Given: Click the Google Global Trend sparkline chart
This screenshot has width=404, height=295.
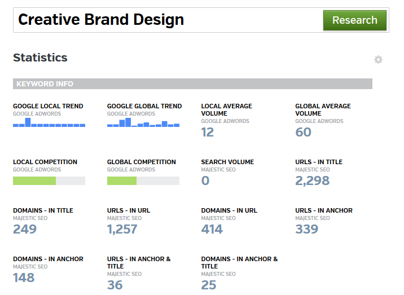Looking at the screenshot, I should click(143, 122).
